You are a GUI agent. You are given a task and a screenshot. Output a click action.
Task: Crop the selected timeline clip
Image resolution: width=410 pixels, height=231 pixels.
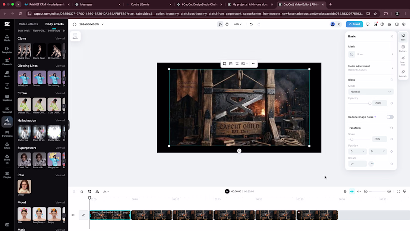[89, 191]
